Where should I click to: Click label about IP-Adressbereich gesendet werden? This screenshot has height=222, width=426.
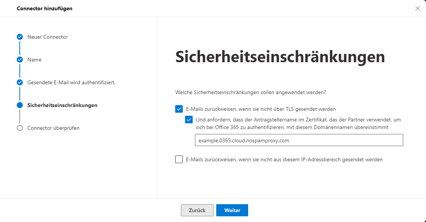tap(284, 160)
